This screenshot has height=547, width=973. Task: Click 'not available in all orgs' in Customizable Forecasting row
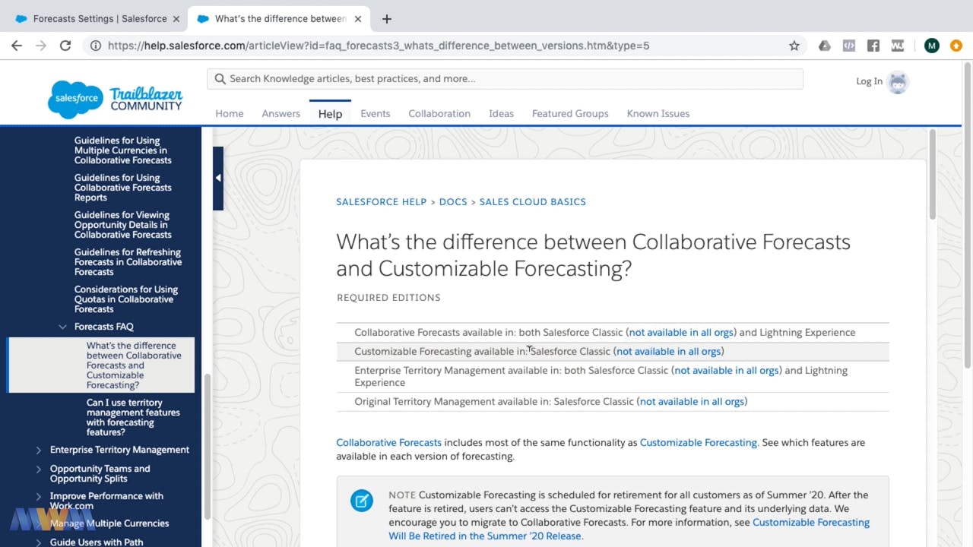[x=668, y=352]
